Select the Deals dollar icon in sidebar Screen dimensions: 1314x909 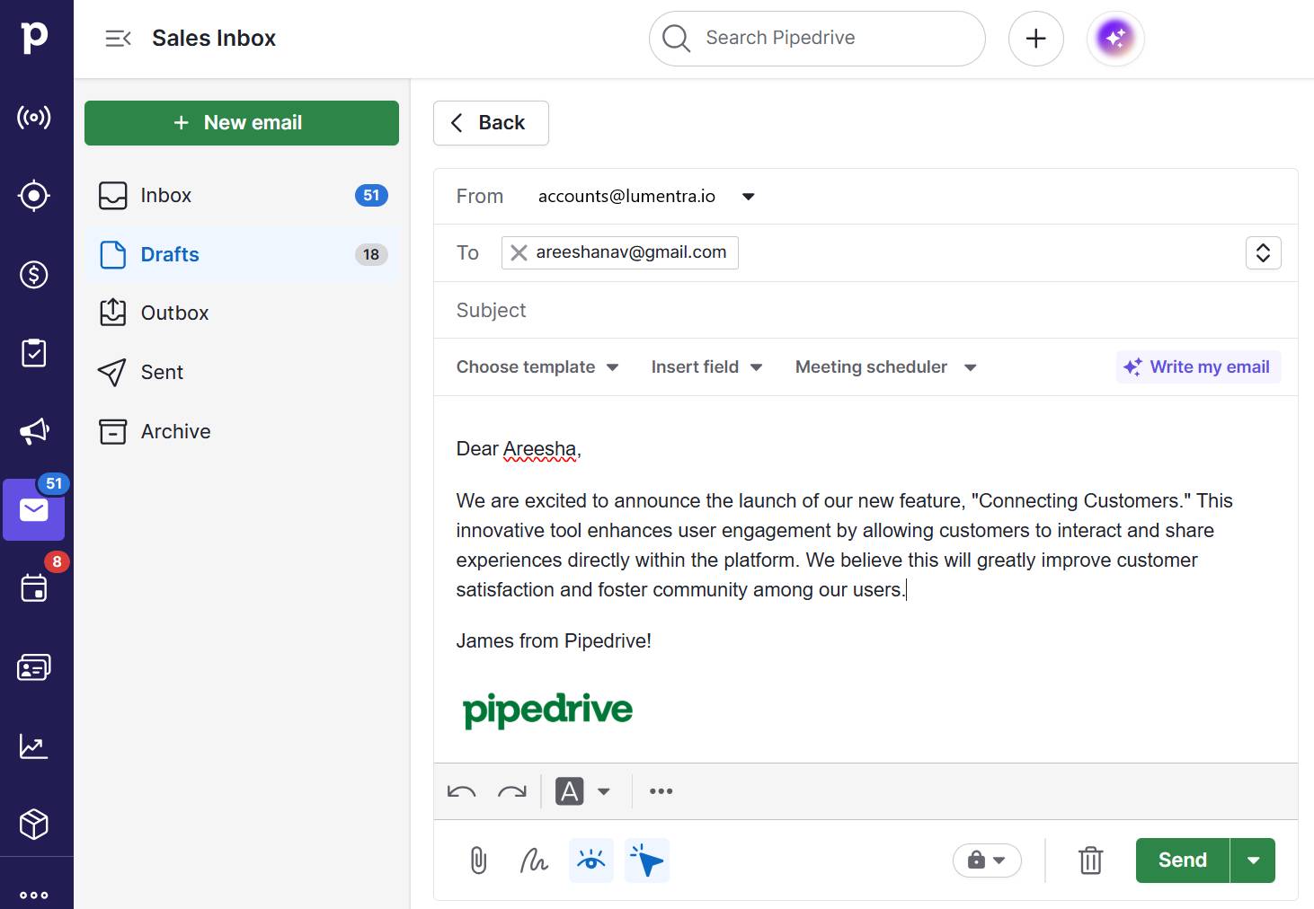[34, 274]
